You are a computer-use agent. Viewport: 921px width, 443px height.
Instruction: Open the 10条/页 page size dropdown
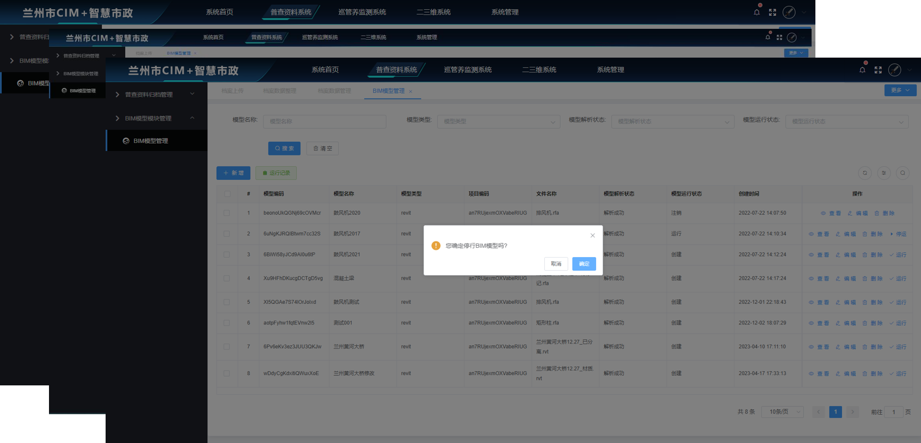(783, 412)
